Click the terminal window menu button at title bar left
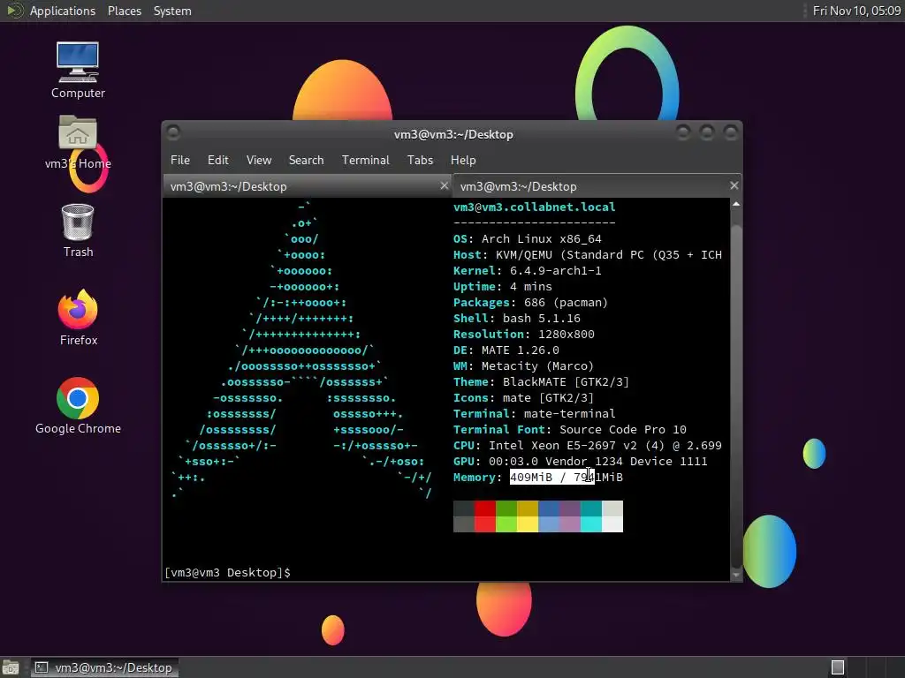The width and height of the screenshot is (905, 678). (x=173, y=132)
